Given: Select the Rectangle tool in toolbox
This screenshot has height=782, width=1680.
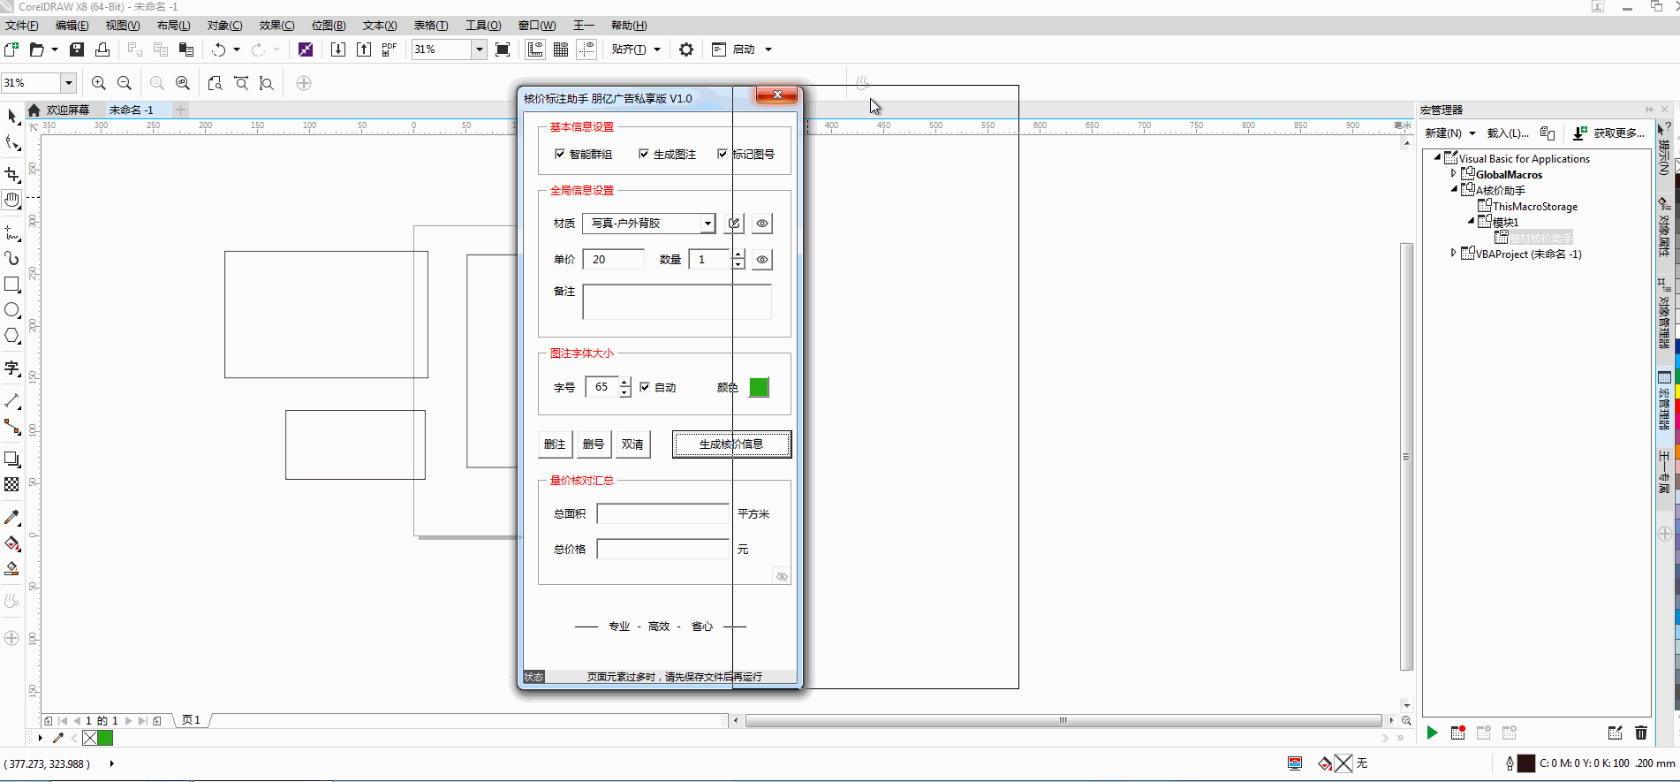Looking at the screenshot, I should [x=11, y=285].
